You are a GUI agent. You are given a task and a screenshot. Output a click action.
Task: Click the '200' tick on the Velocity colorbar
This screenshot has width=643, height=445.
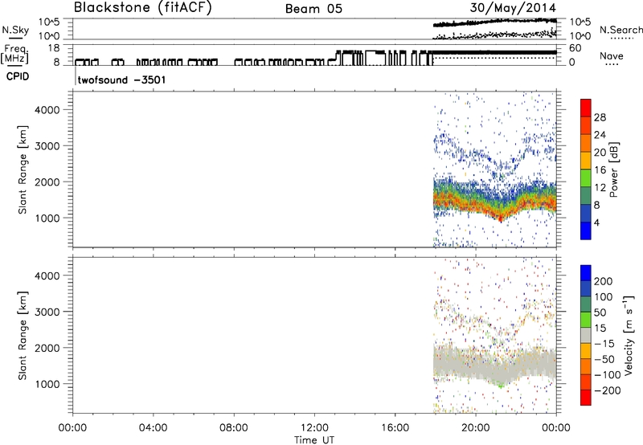tap(604, 281)
